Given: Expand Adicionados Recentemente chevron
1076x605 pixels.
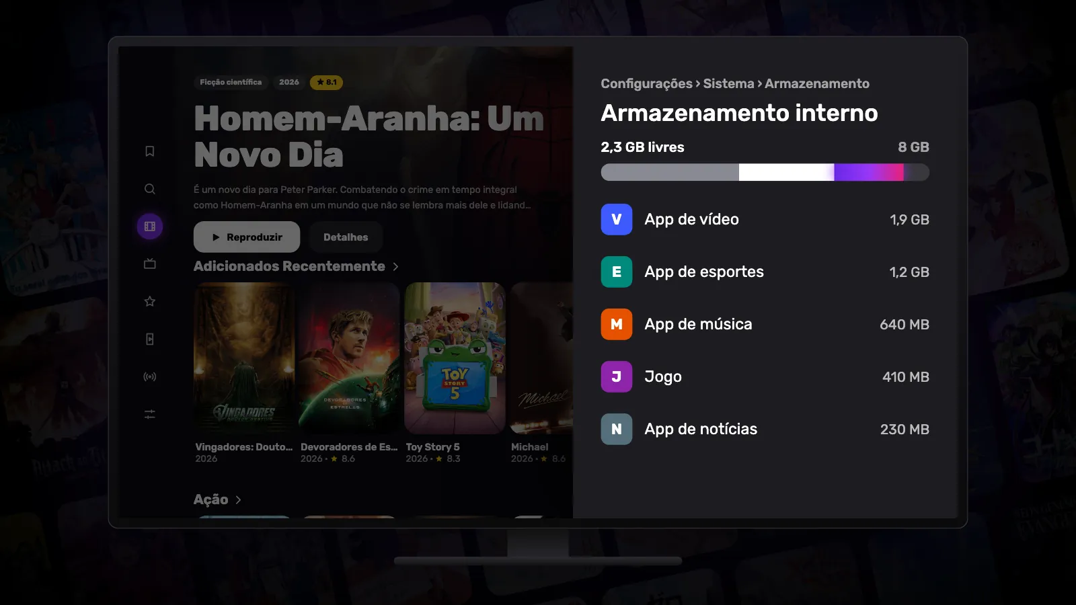Looking at the screenshot, I should (395, 267).
